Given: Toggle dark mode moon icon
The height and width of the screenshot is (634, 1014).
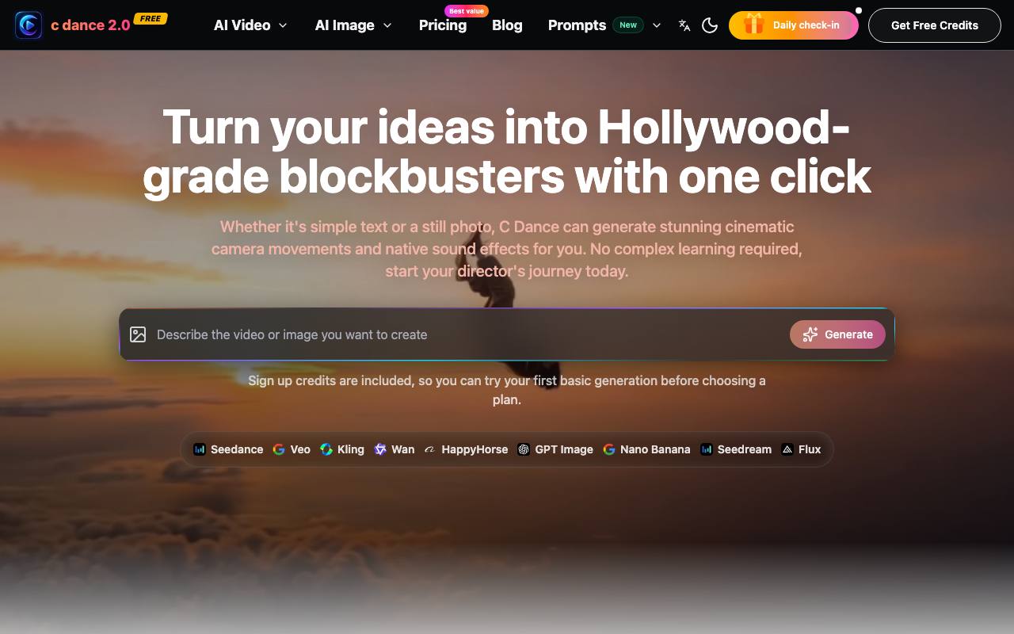Looking at the screenshot, I should (710, 25).
